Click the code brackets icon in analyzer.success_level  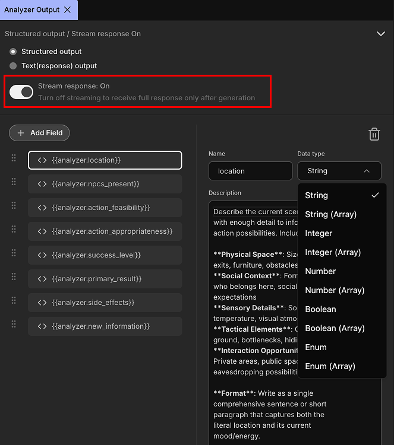pos(42,255)
